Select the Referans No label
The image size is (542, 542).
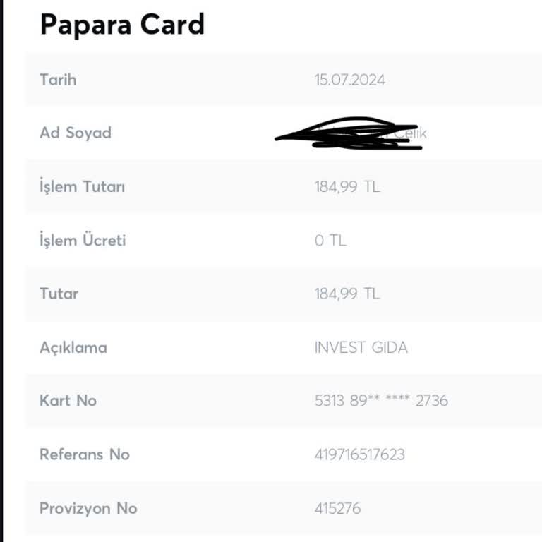coord(85,454)
